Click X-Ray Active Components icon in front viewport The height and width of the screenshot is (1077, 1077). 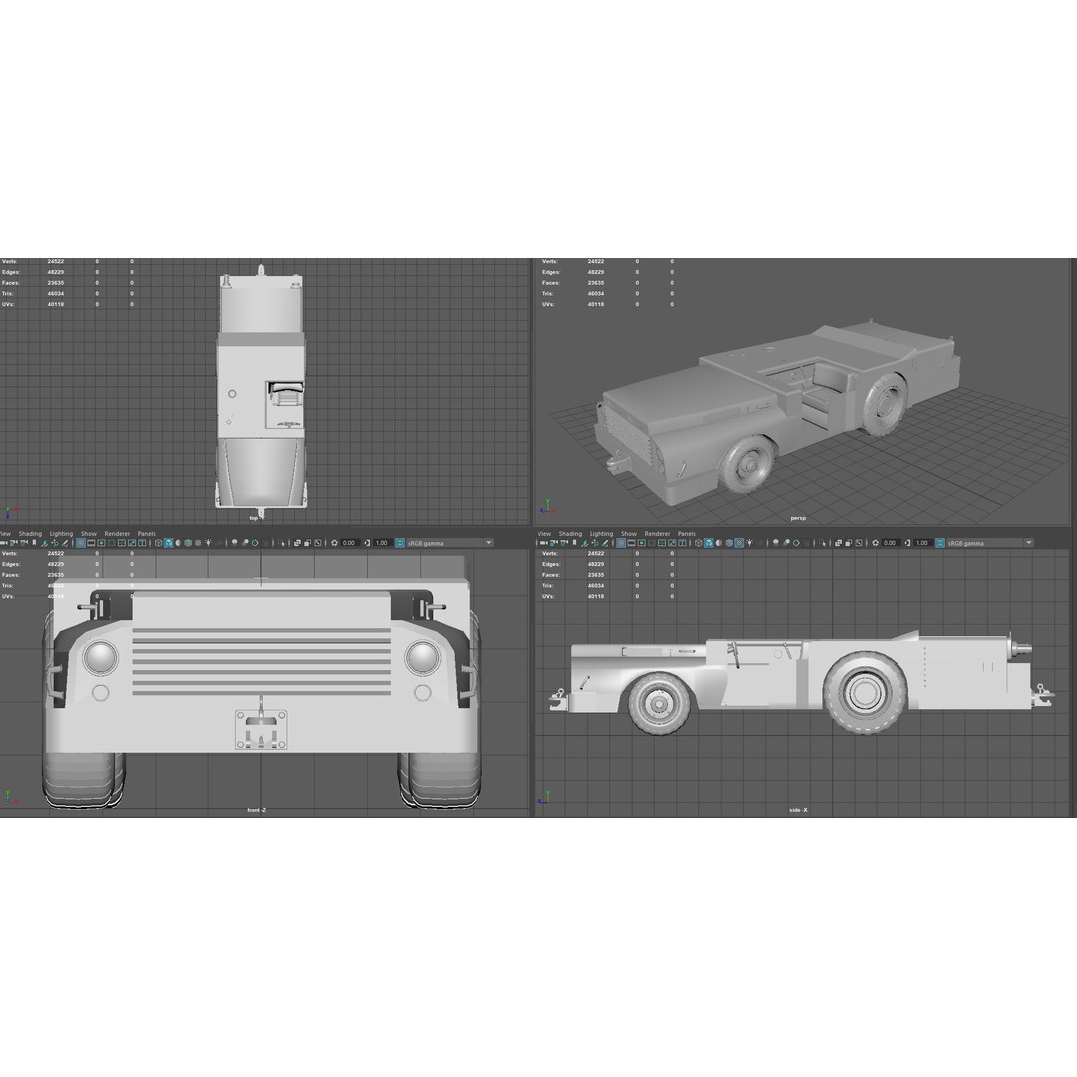(307, 543)
